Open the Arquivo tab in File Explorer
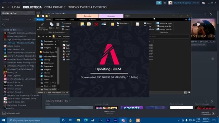The width and height of the screenshot is (219, 123). click(x=40, y=19)
